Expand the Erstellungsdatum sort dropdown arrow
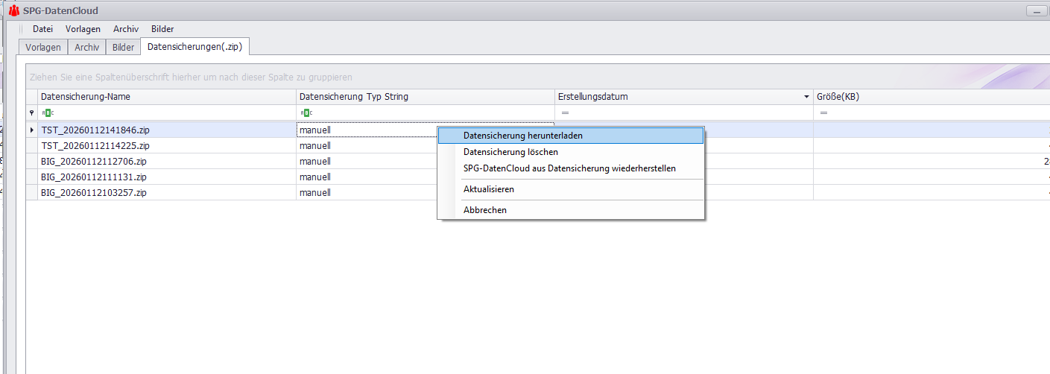 point(806,98)
